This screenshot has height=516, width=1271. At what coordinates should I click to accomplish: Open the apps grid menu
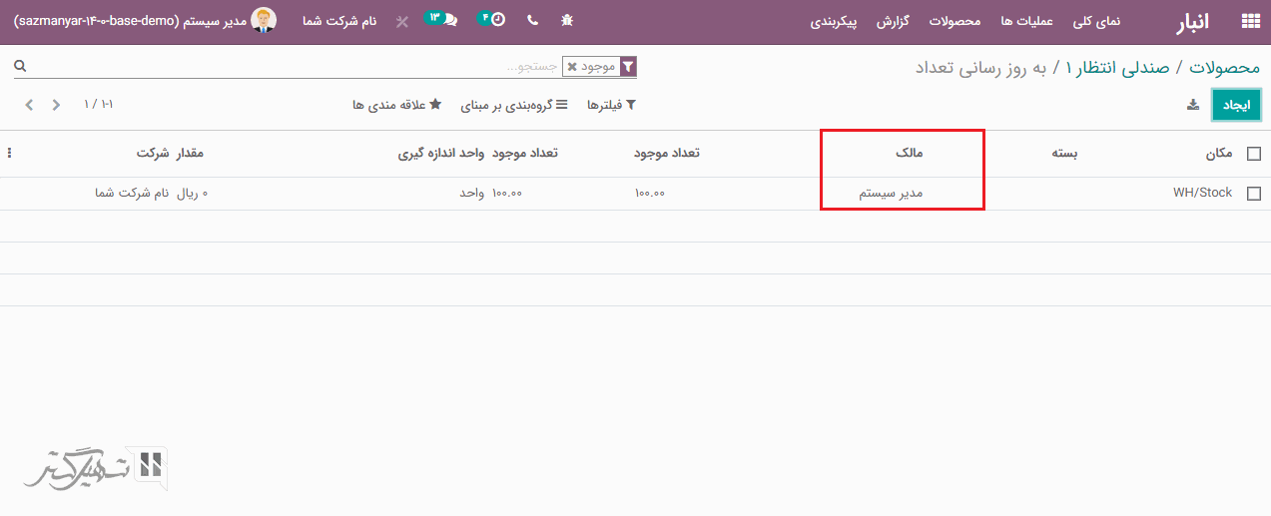coord(1249,21)
